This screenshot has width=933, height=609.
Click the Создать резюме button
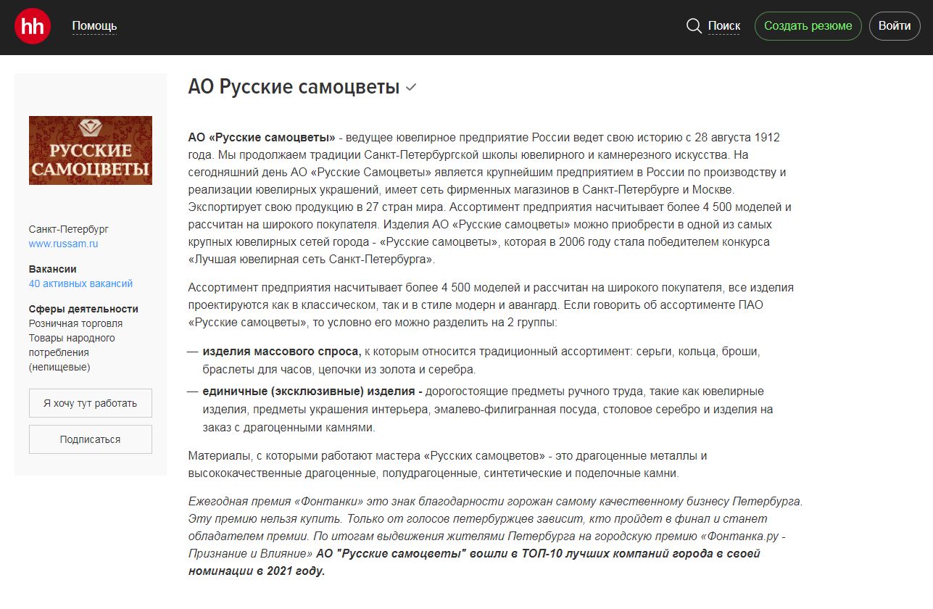808,26
